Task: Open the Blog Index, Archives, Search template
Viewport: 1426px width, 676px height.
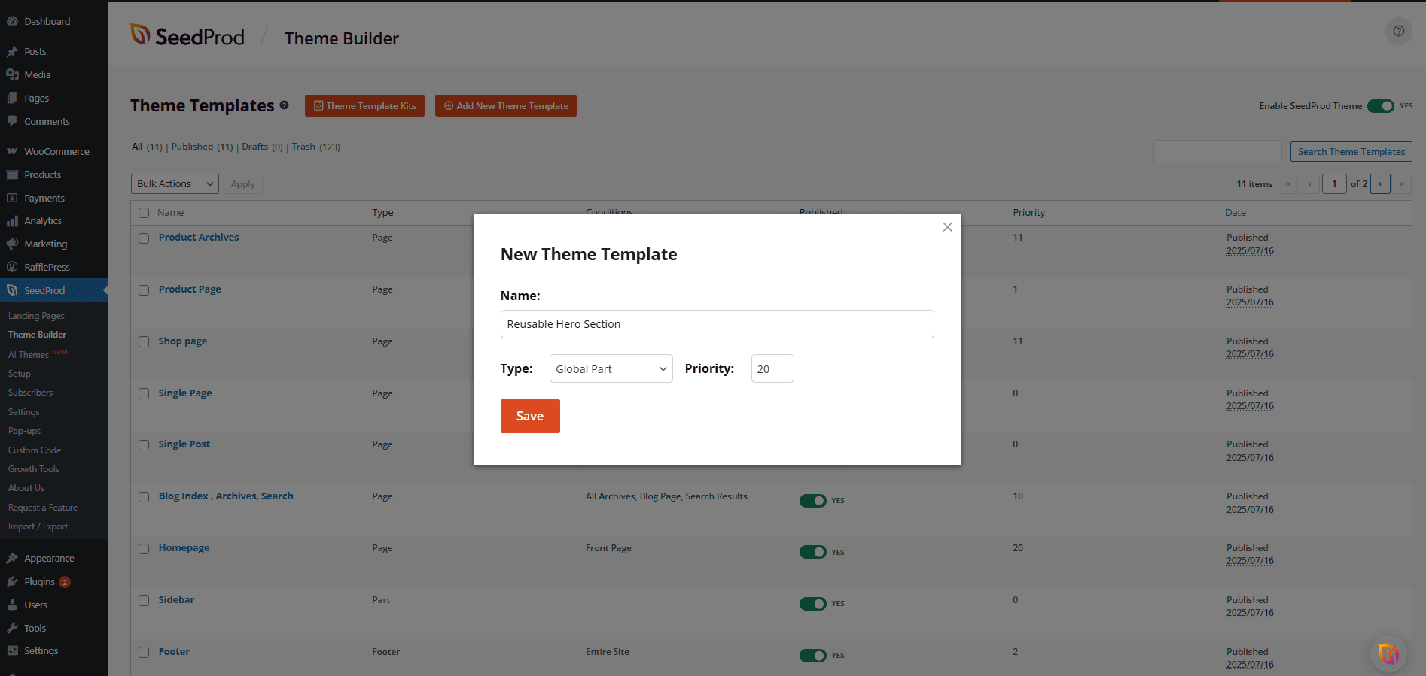Action: 226,496
